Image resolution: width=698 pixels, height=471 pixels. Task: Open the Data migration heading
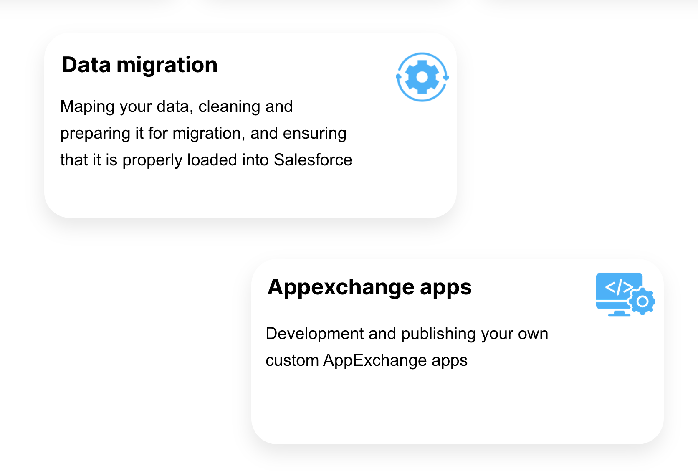[140, 65]
